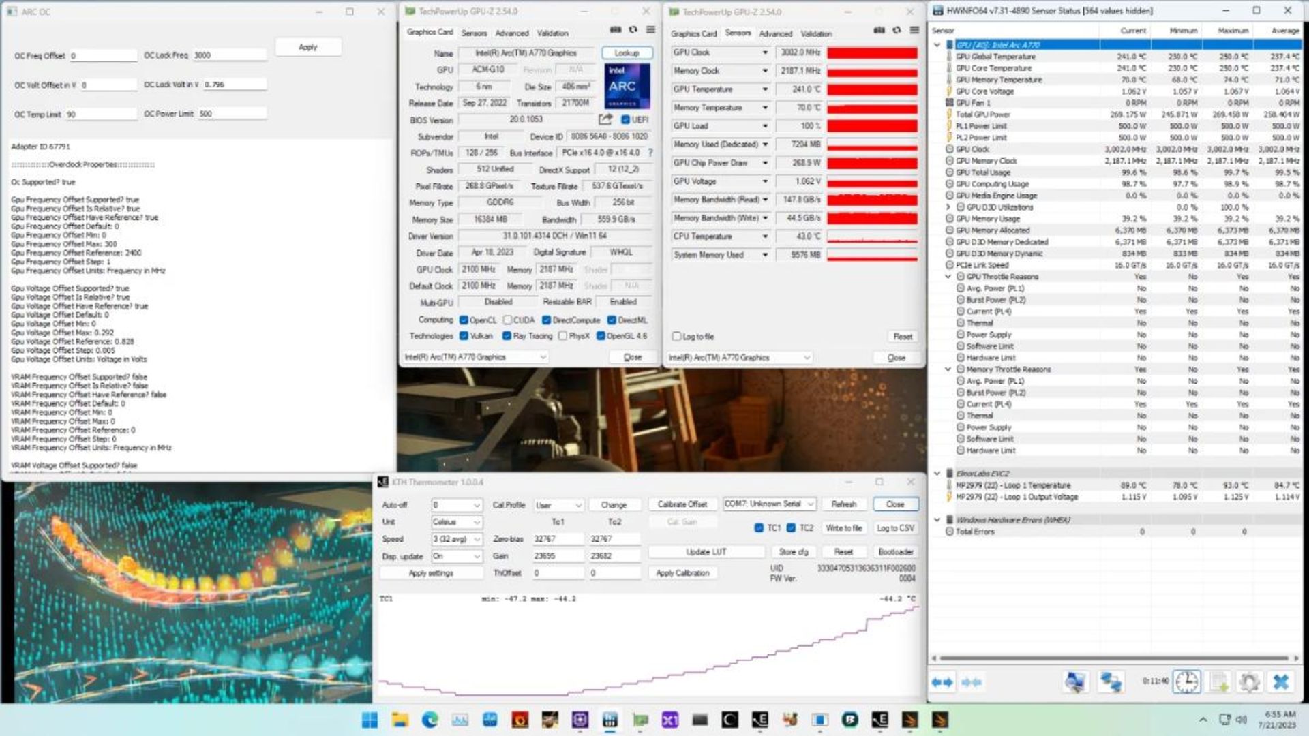The height and width of the screenshot is (736, 1309).
Task: Click the refresh icon in GPU-Z Graphics Card window
Action: tap(633, 30)
